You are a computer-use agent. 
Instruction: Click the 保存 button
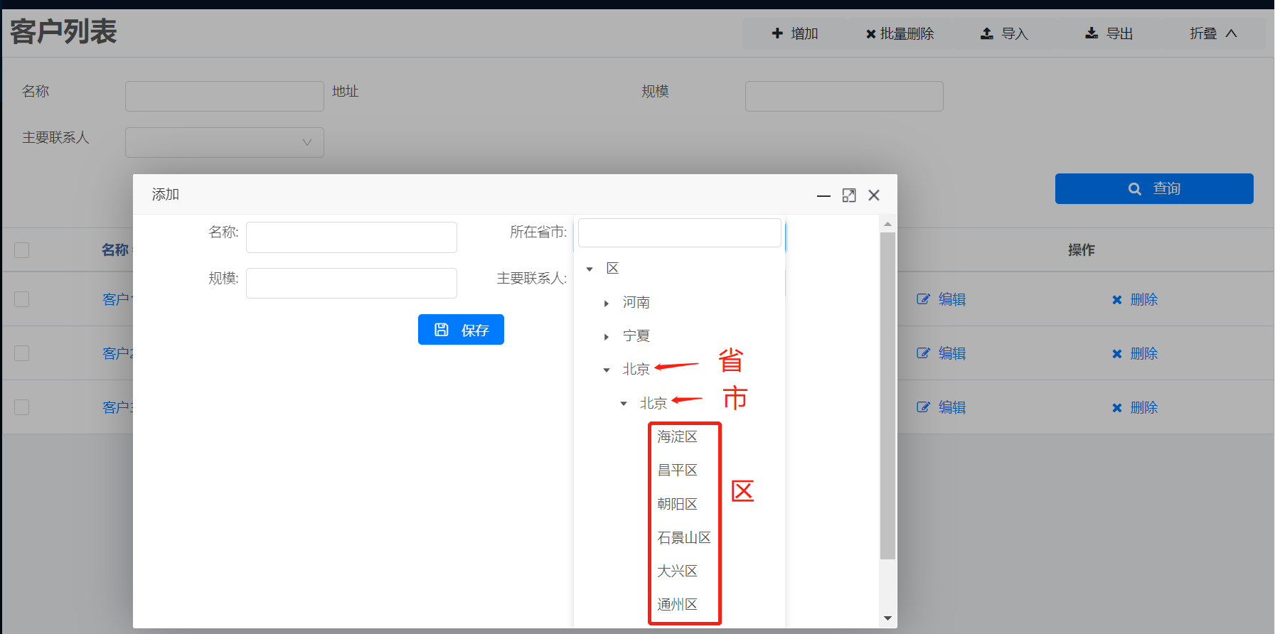(461, 330)
